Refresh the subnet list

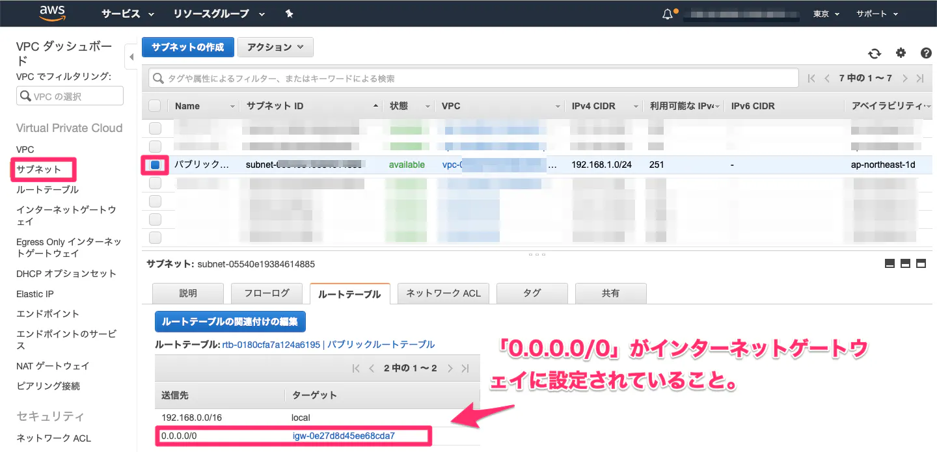[x=875, y=53]
